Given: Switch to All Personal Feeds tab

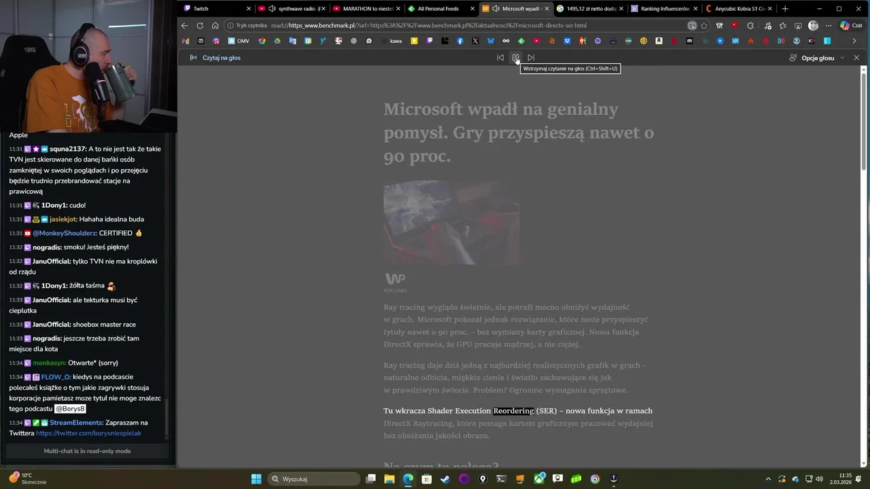Looking at the screenshot, I should [x=440, y=9].
